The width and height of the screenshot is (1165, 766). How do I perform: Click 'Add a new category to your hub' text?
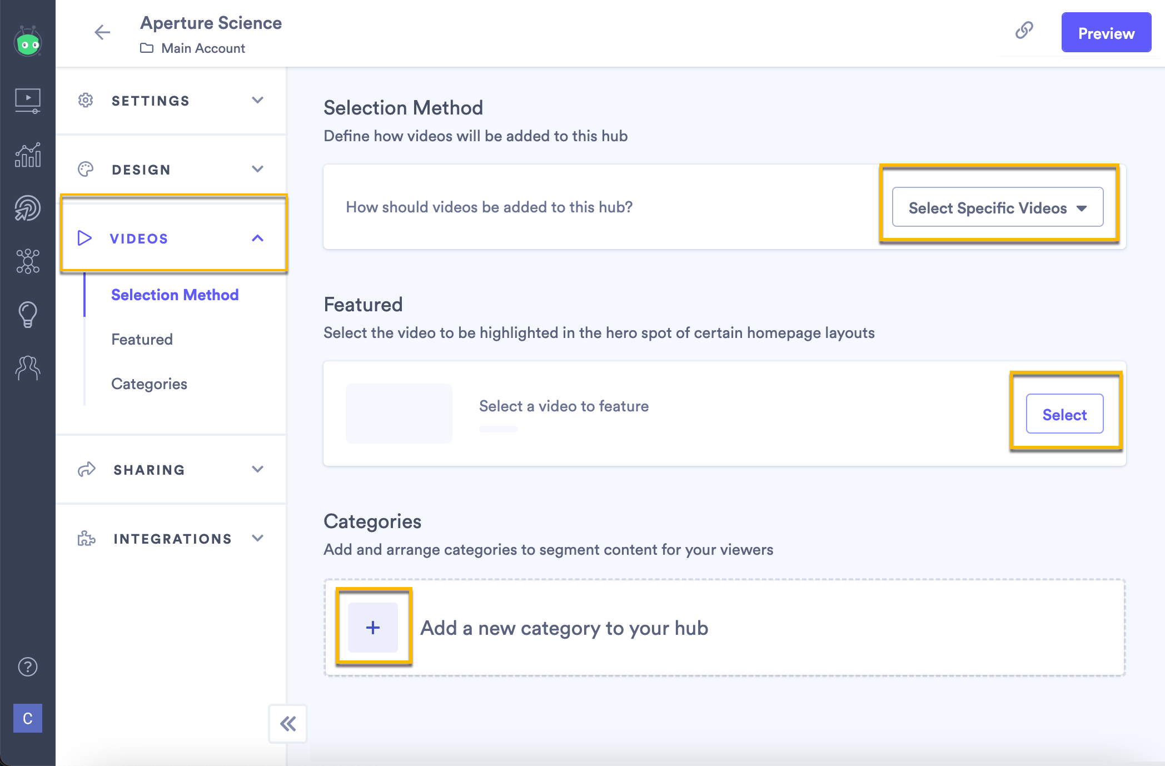click(x=564, y=628)
